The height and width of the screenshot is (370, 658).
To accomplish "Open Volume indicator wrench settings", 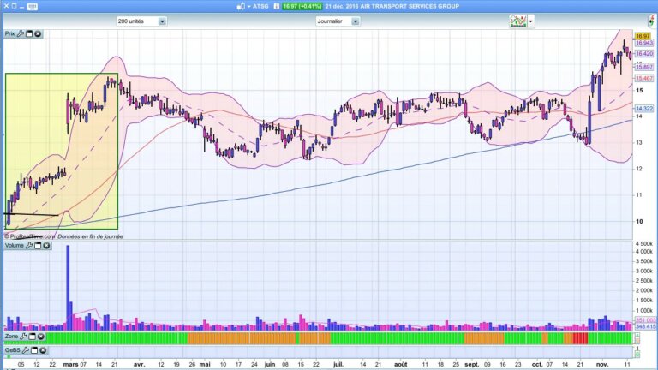I will (30, 246).
